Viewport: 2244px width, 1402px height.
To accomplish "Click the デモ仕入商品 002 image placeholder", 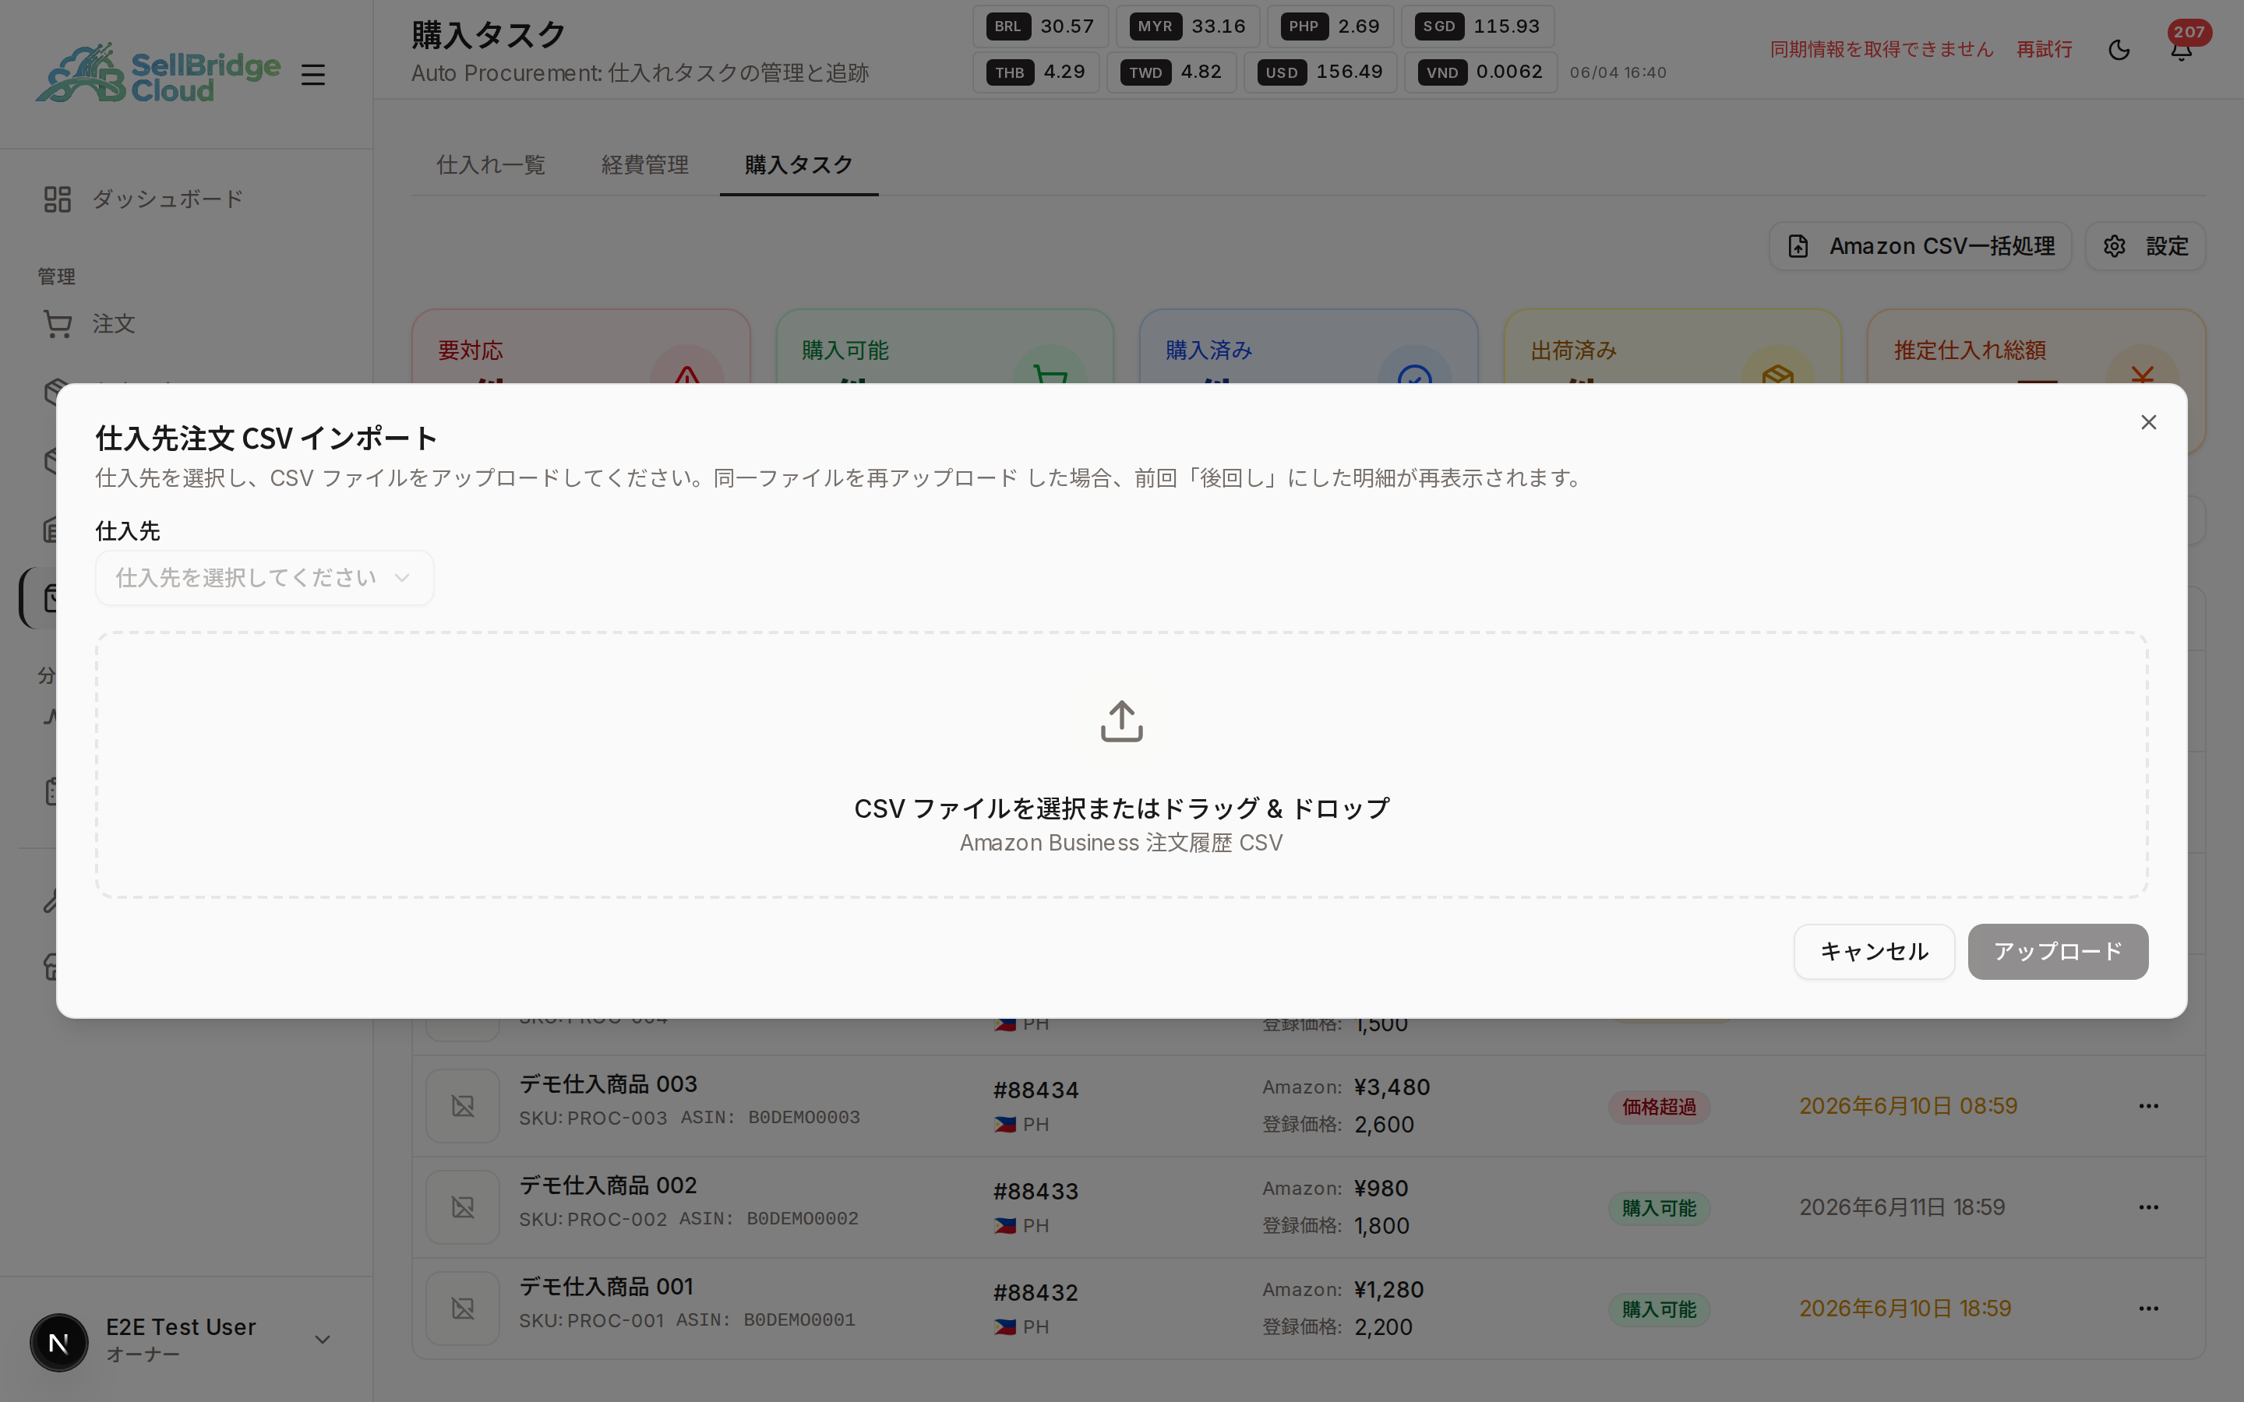I will [x=463, y=1207].
